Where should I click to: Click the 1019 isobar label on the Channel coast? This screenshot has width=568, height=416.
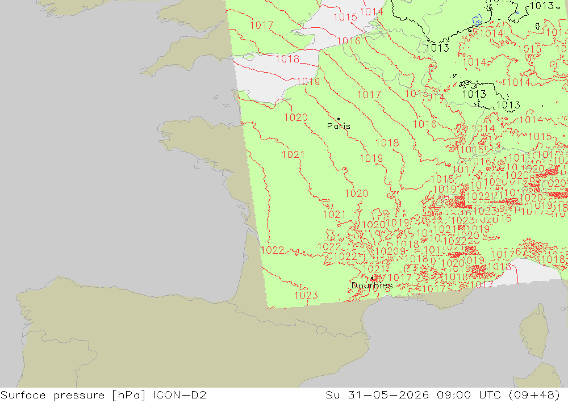point(308,82)
